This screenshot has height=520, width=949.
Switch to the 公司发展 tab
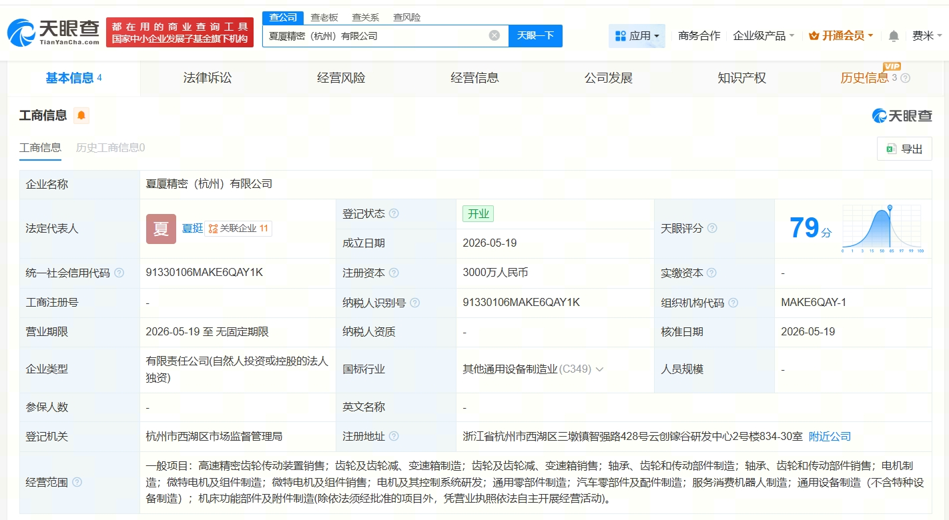[608, 78]
